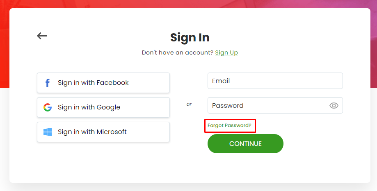Click the Facebook 'f' logo icon
Image resolution: width=377 pixels, height=191 pixels.
(48, 83)
